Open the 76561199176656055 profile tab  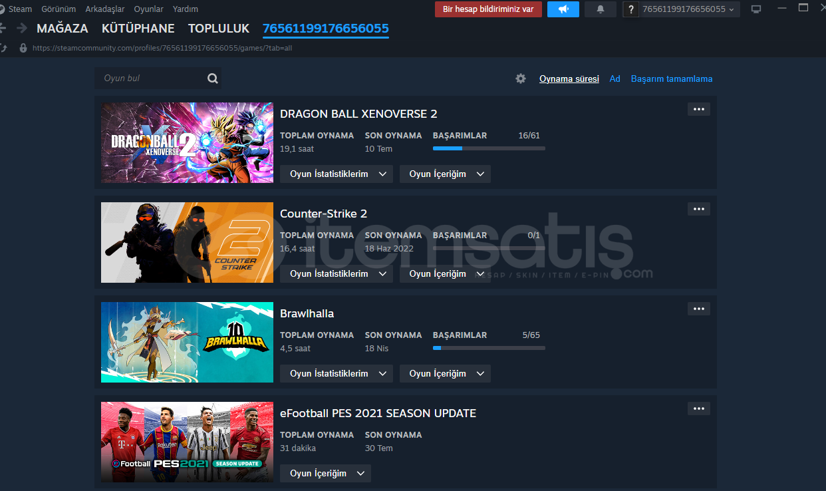326,29
